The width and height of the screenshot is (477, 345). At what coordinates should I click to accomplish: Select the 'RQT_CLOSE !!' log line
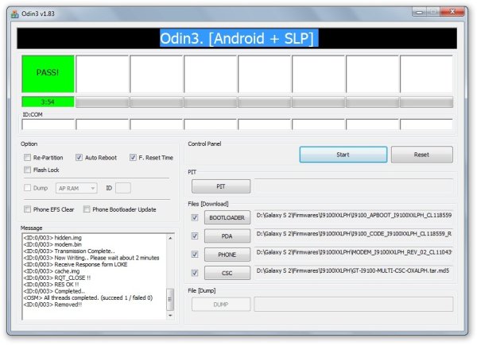(57, 278)
